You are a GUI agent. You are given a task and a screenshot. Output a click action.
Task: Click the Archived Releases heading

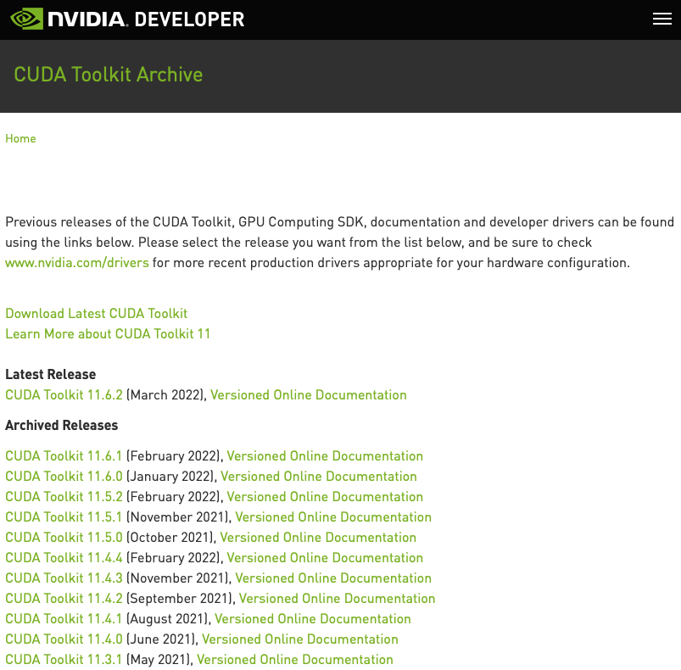click(61, 426)
